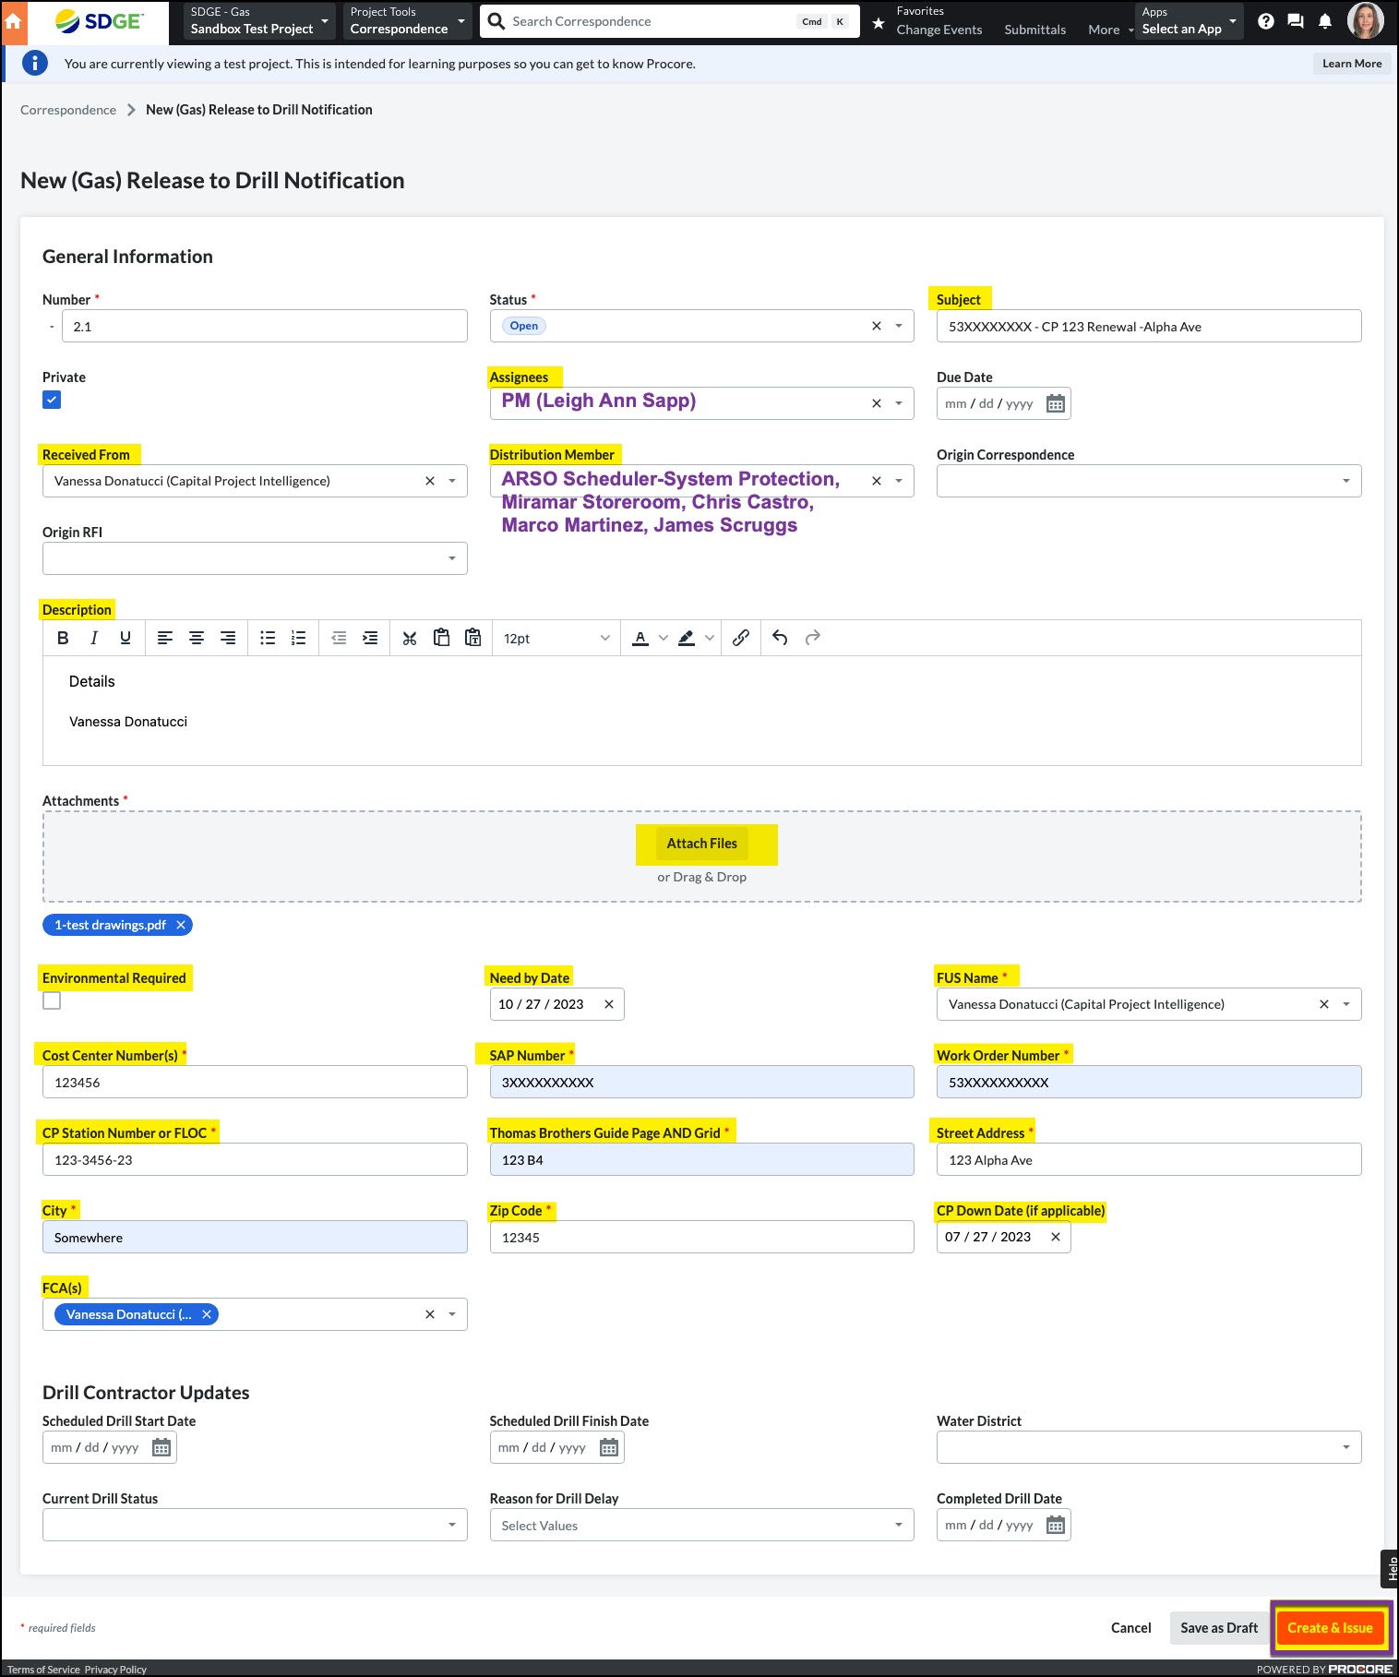Click the Undo arrow in editor toolbar
The height and width of the screenshot is (1677, 1399).
(780, 638)
